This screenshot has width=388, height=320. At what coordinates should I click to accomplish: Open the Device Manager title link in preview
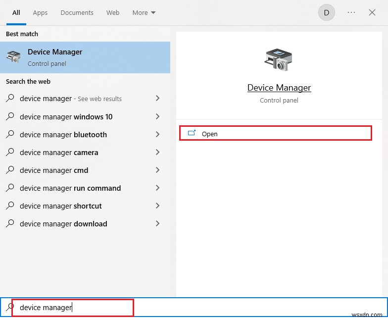(279, 88)
